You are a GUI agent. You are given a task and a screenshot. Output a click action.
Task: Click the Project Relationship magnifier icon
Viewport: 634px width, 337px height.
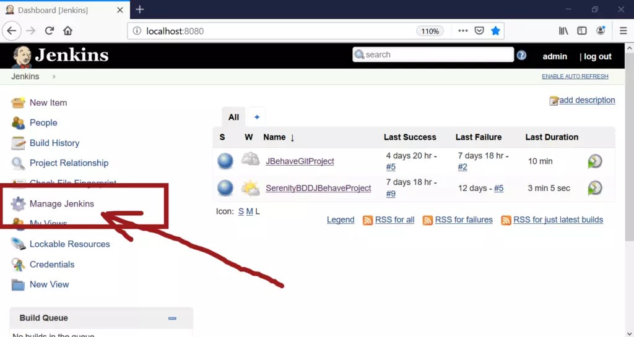coord(18,163)
